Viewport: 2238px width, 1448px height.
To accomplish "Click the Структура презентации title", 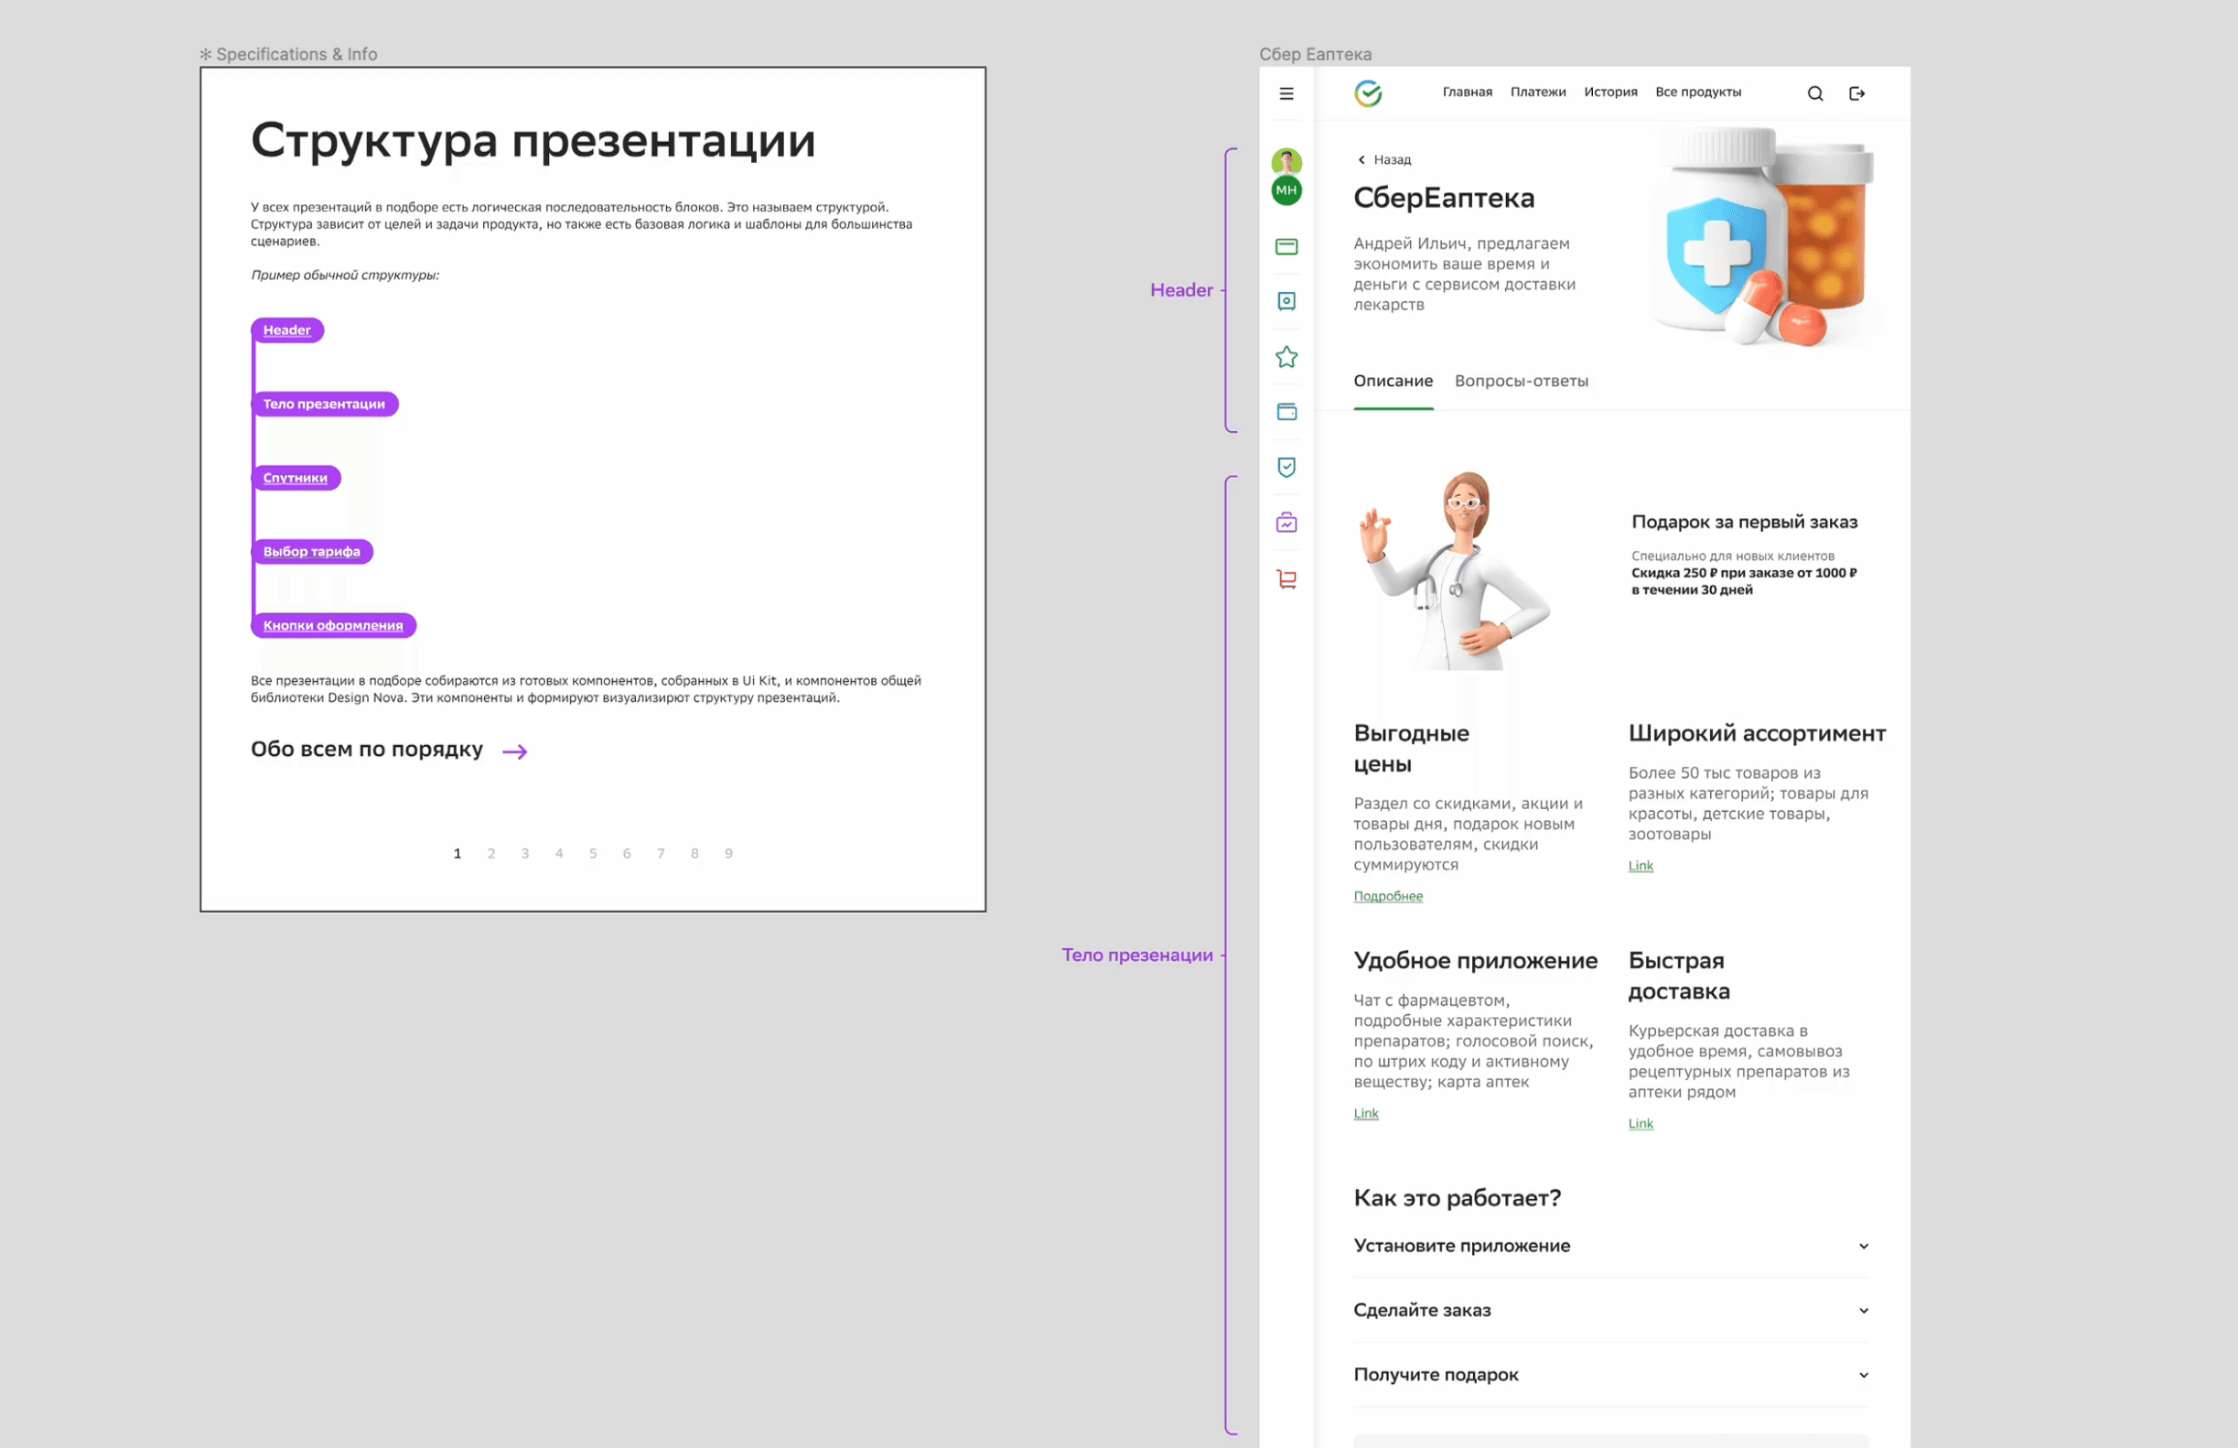I will pos(533,141).
